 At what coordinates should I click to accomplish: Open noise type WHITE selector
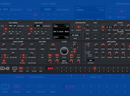pyautogui.click(x=64, y=61)
